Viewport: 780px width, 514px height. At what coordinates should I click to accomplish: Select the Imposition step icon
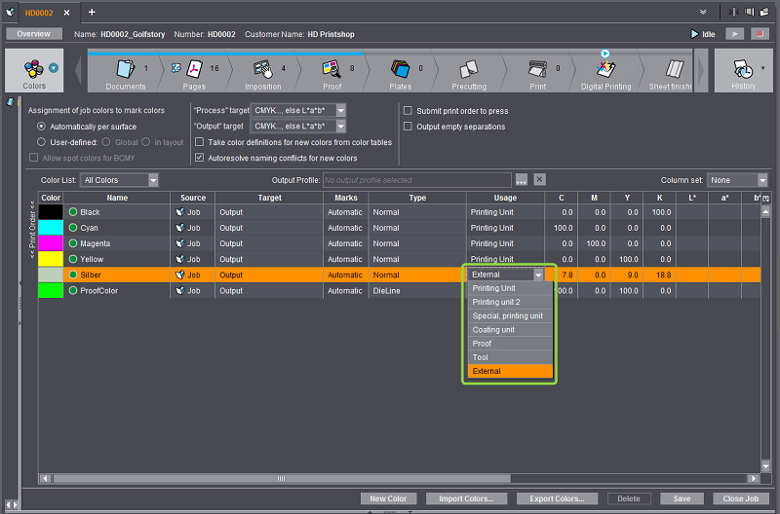pyautogui.click(x=263, y=69)
